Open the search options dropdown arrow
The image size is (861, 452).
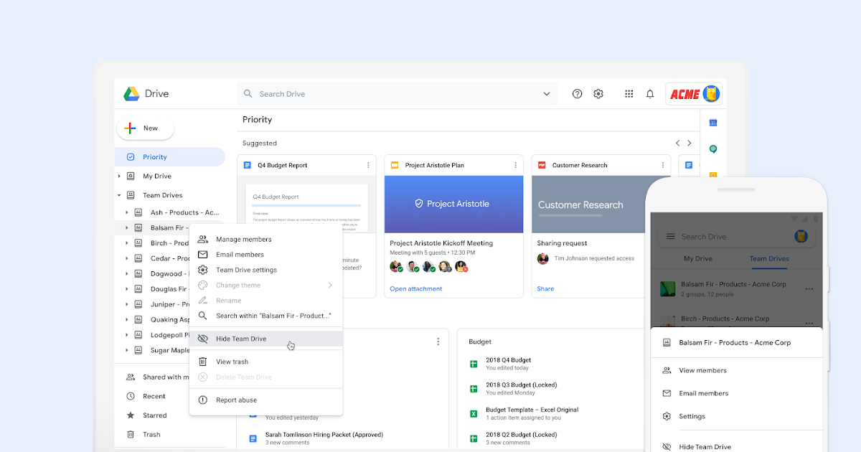click(547, 93)
